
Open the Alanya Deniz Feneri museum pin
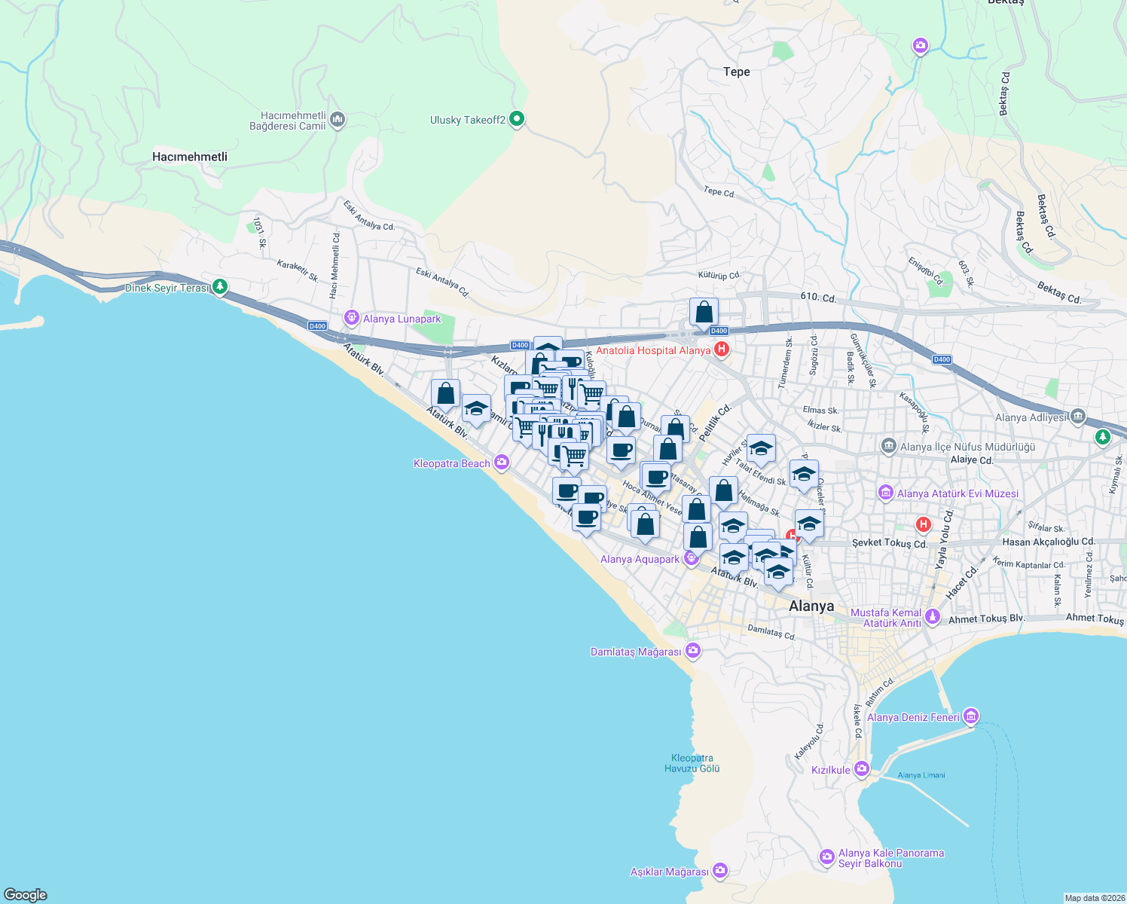971,716
